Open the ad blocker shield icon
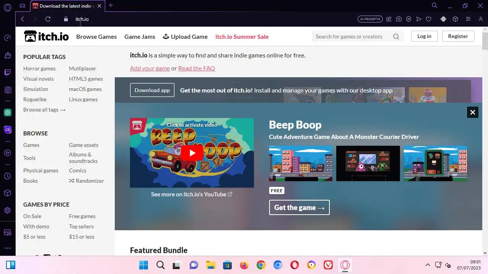 tap(409, 19)
